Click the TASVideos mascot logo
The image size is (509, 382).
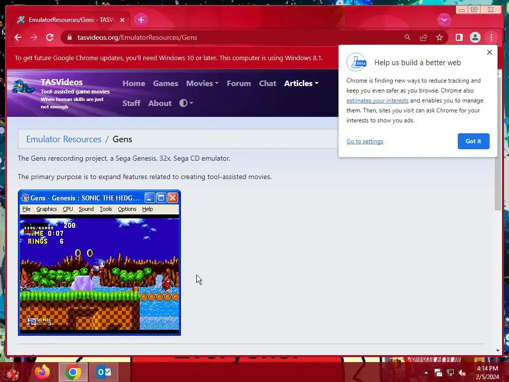click(23, 87)
